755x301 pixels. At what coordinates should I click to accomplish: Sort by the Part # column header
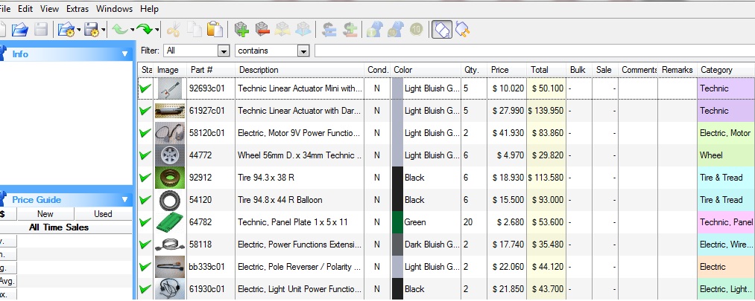[x=211, y=70]
